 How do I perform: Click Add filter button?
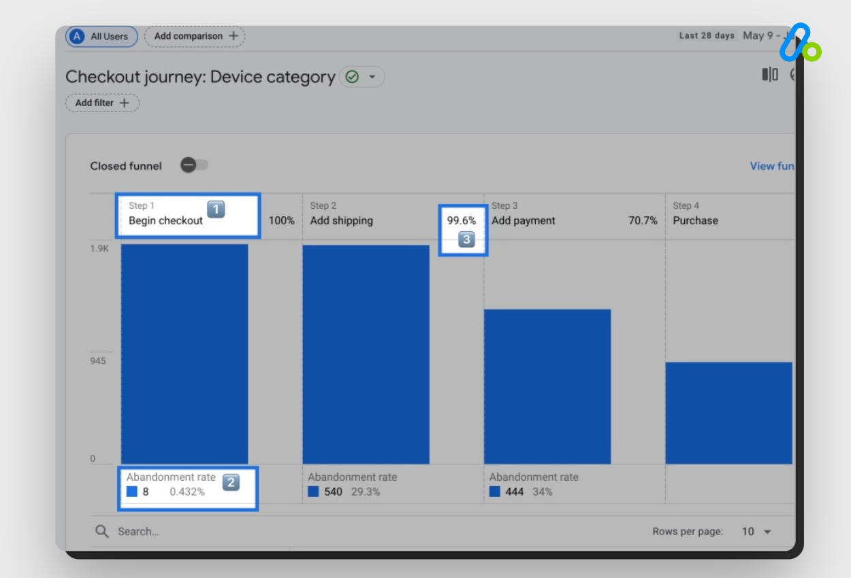(x=102, y=103)
